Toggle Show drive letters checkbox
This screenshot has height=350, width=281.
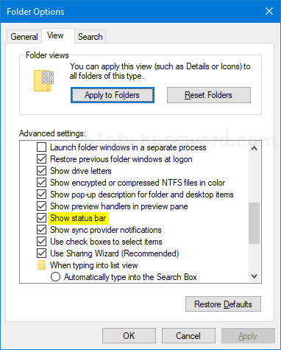point(42,171)
